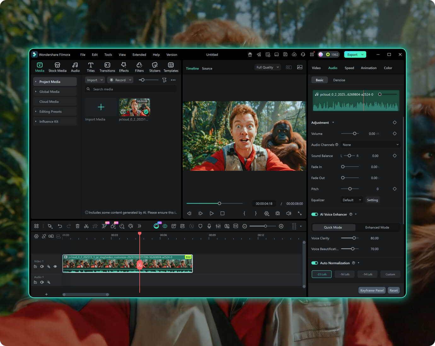
Task: Click the Export button
Action: [x=353, y=54]
